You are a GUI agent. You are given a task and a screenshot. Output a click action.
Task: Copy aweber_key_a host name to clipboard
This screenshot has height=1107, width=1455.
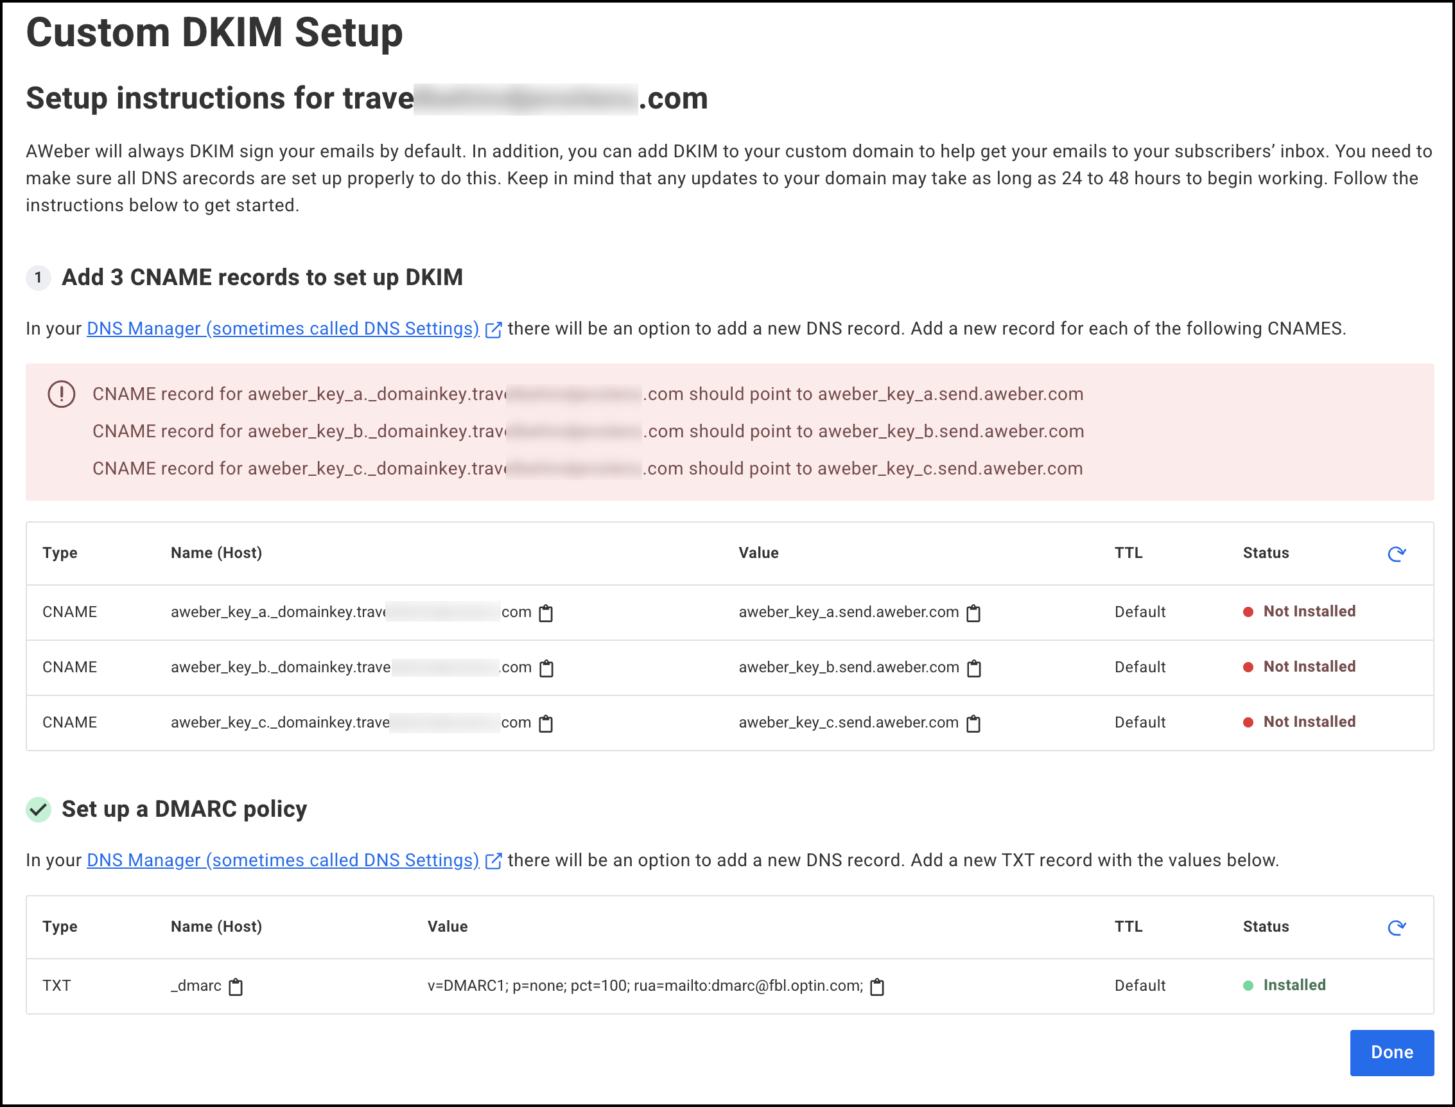click(546, 613)
